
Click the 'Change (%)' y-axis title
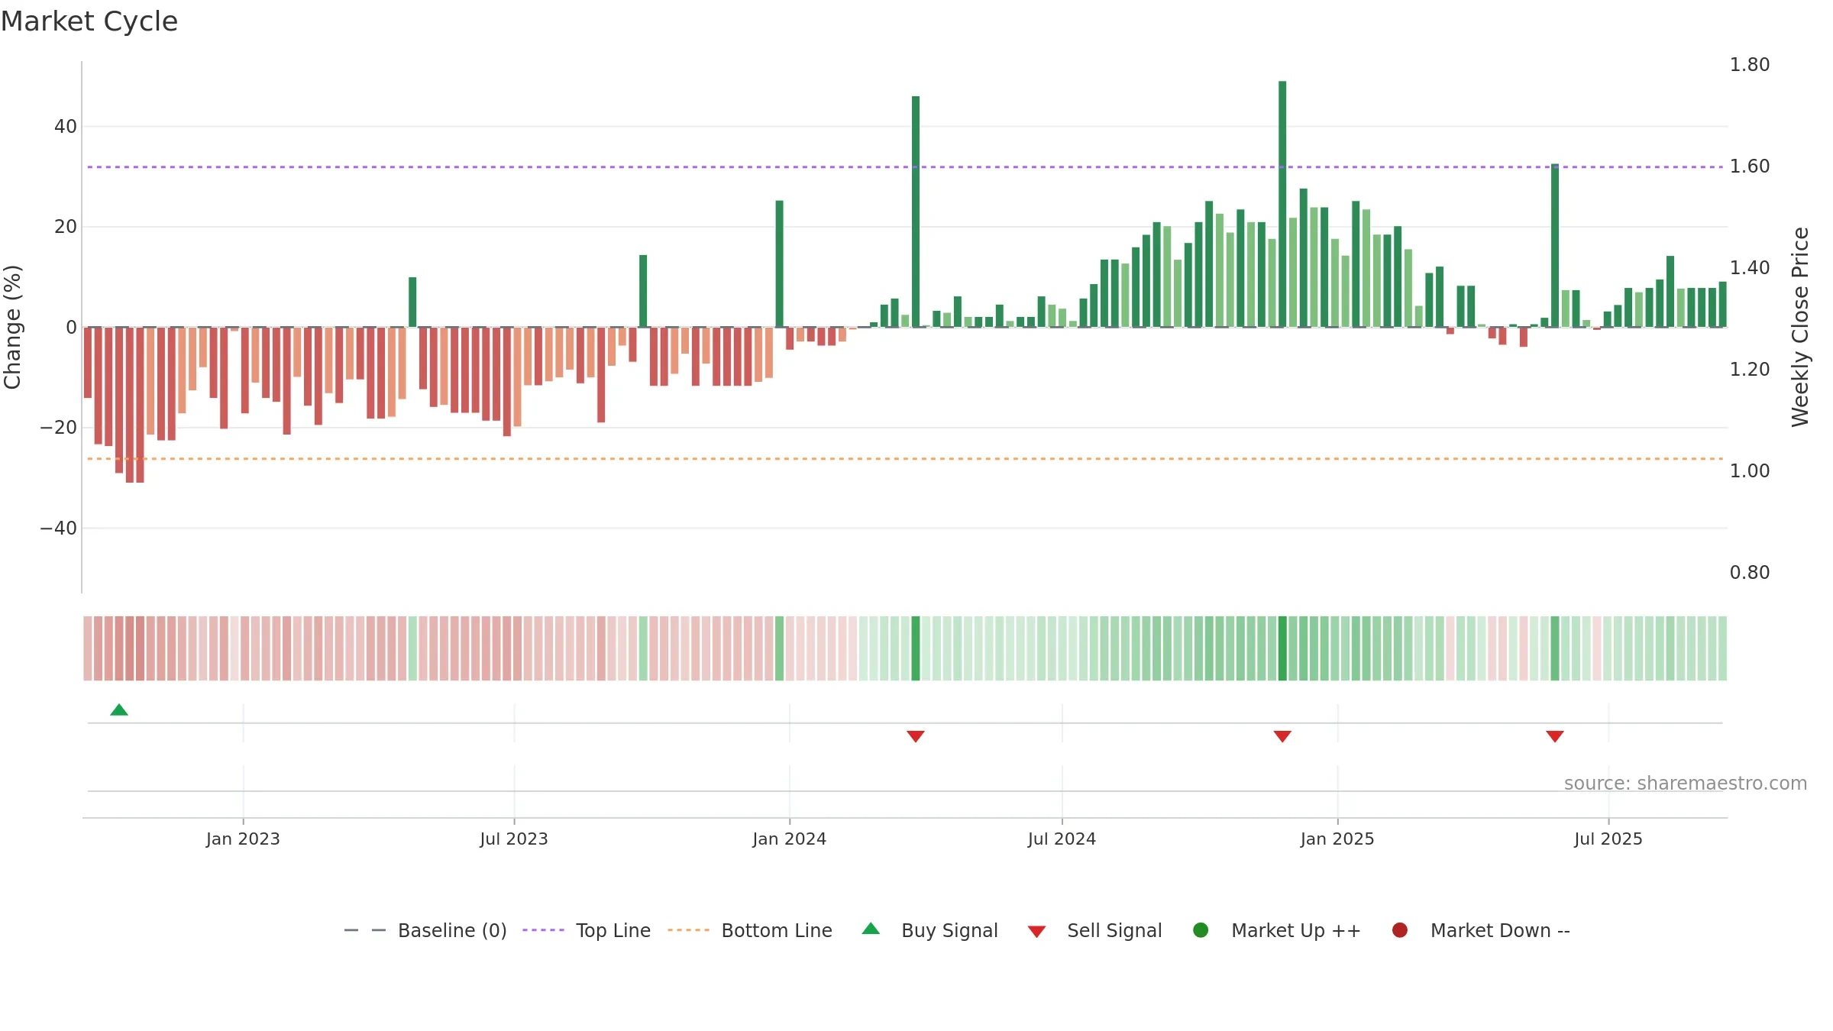(12, 327)
